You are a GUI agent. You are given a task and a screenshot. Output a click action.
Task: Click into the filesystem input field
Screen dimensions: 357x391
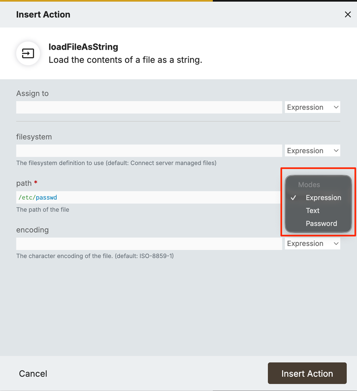coord(149,151)
